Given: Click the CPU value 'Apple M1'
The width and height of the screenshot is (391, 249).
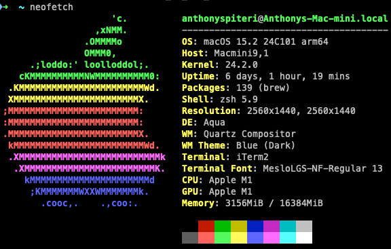Looking at the screenshot, I should [230, 180].
